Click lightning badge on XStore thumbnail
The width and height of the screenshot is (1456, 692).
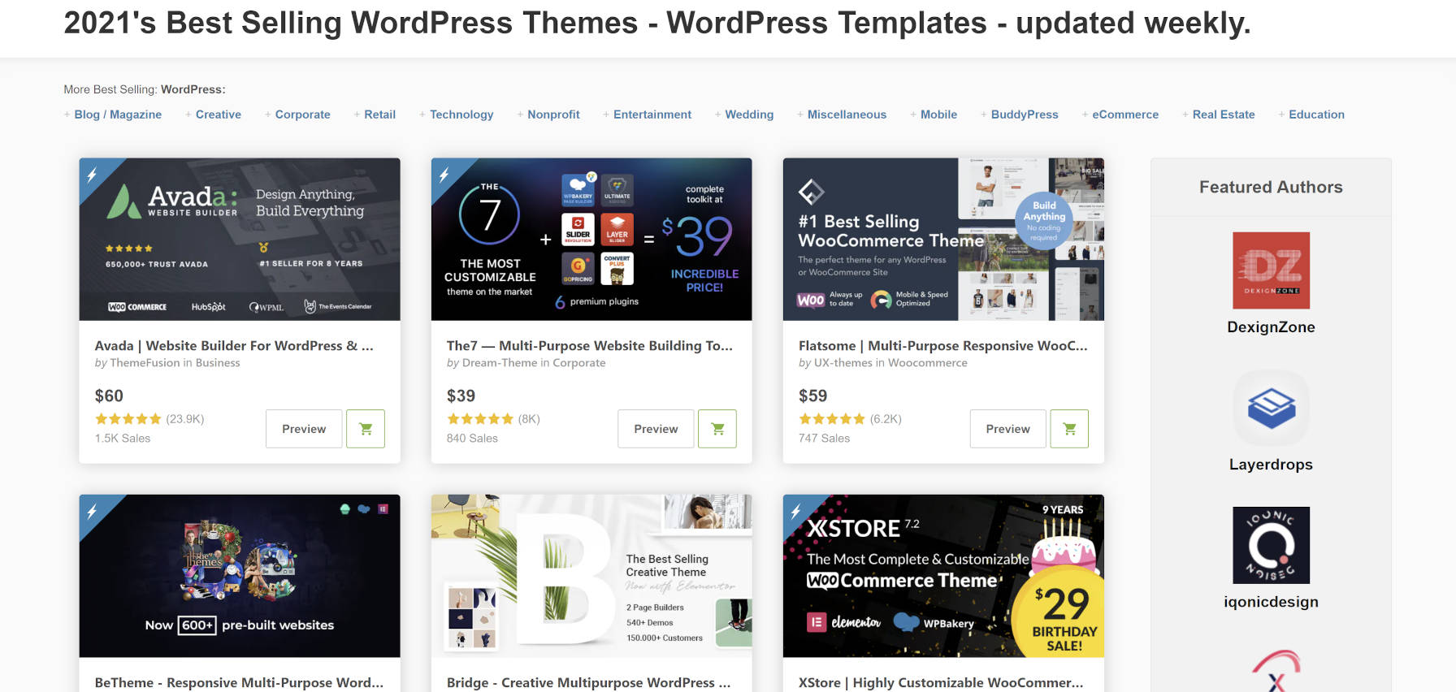click(795, 511)
